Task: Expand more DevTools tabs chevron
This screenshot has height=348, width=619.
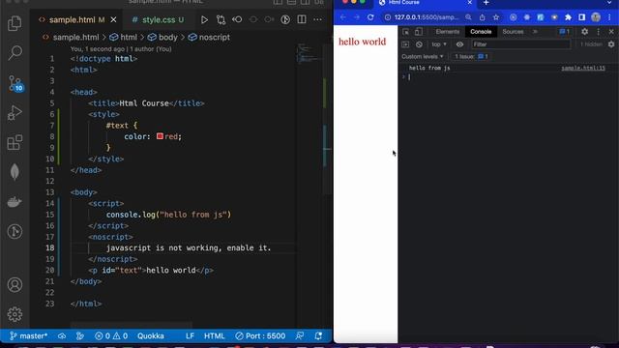Action: tap(535, 32)
